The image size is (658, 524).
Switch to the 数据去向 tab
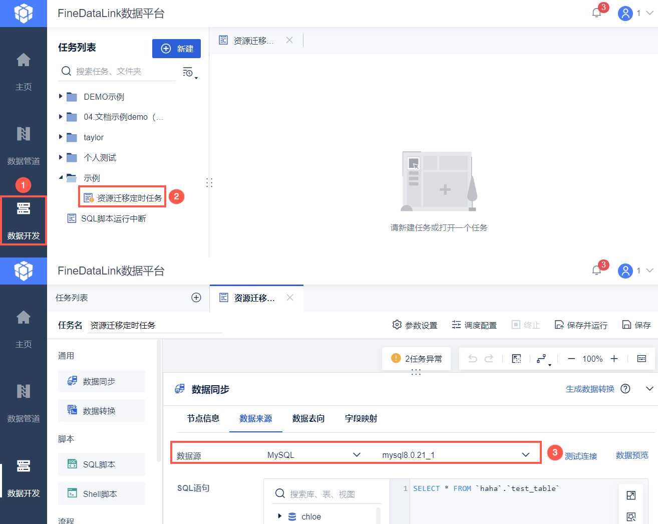click(308, 418)
